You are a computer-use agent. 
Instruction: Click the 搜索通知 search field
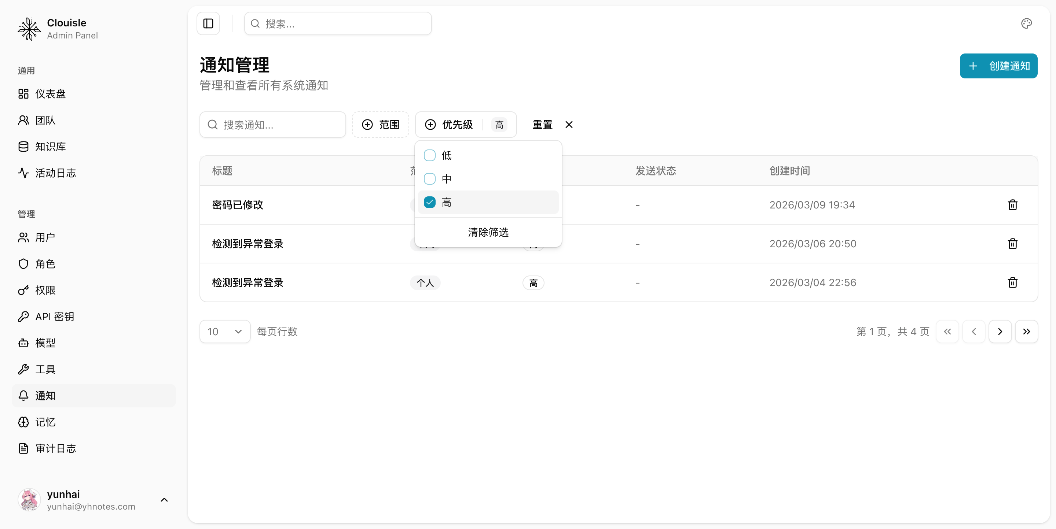tap(272, 125)
